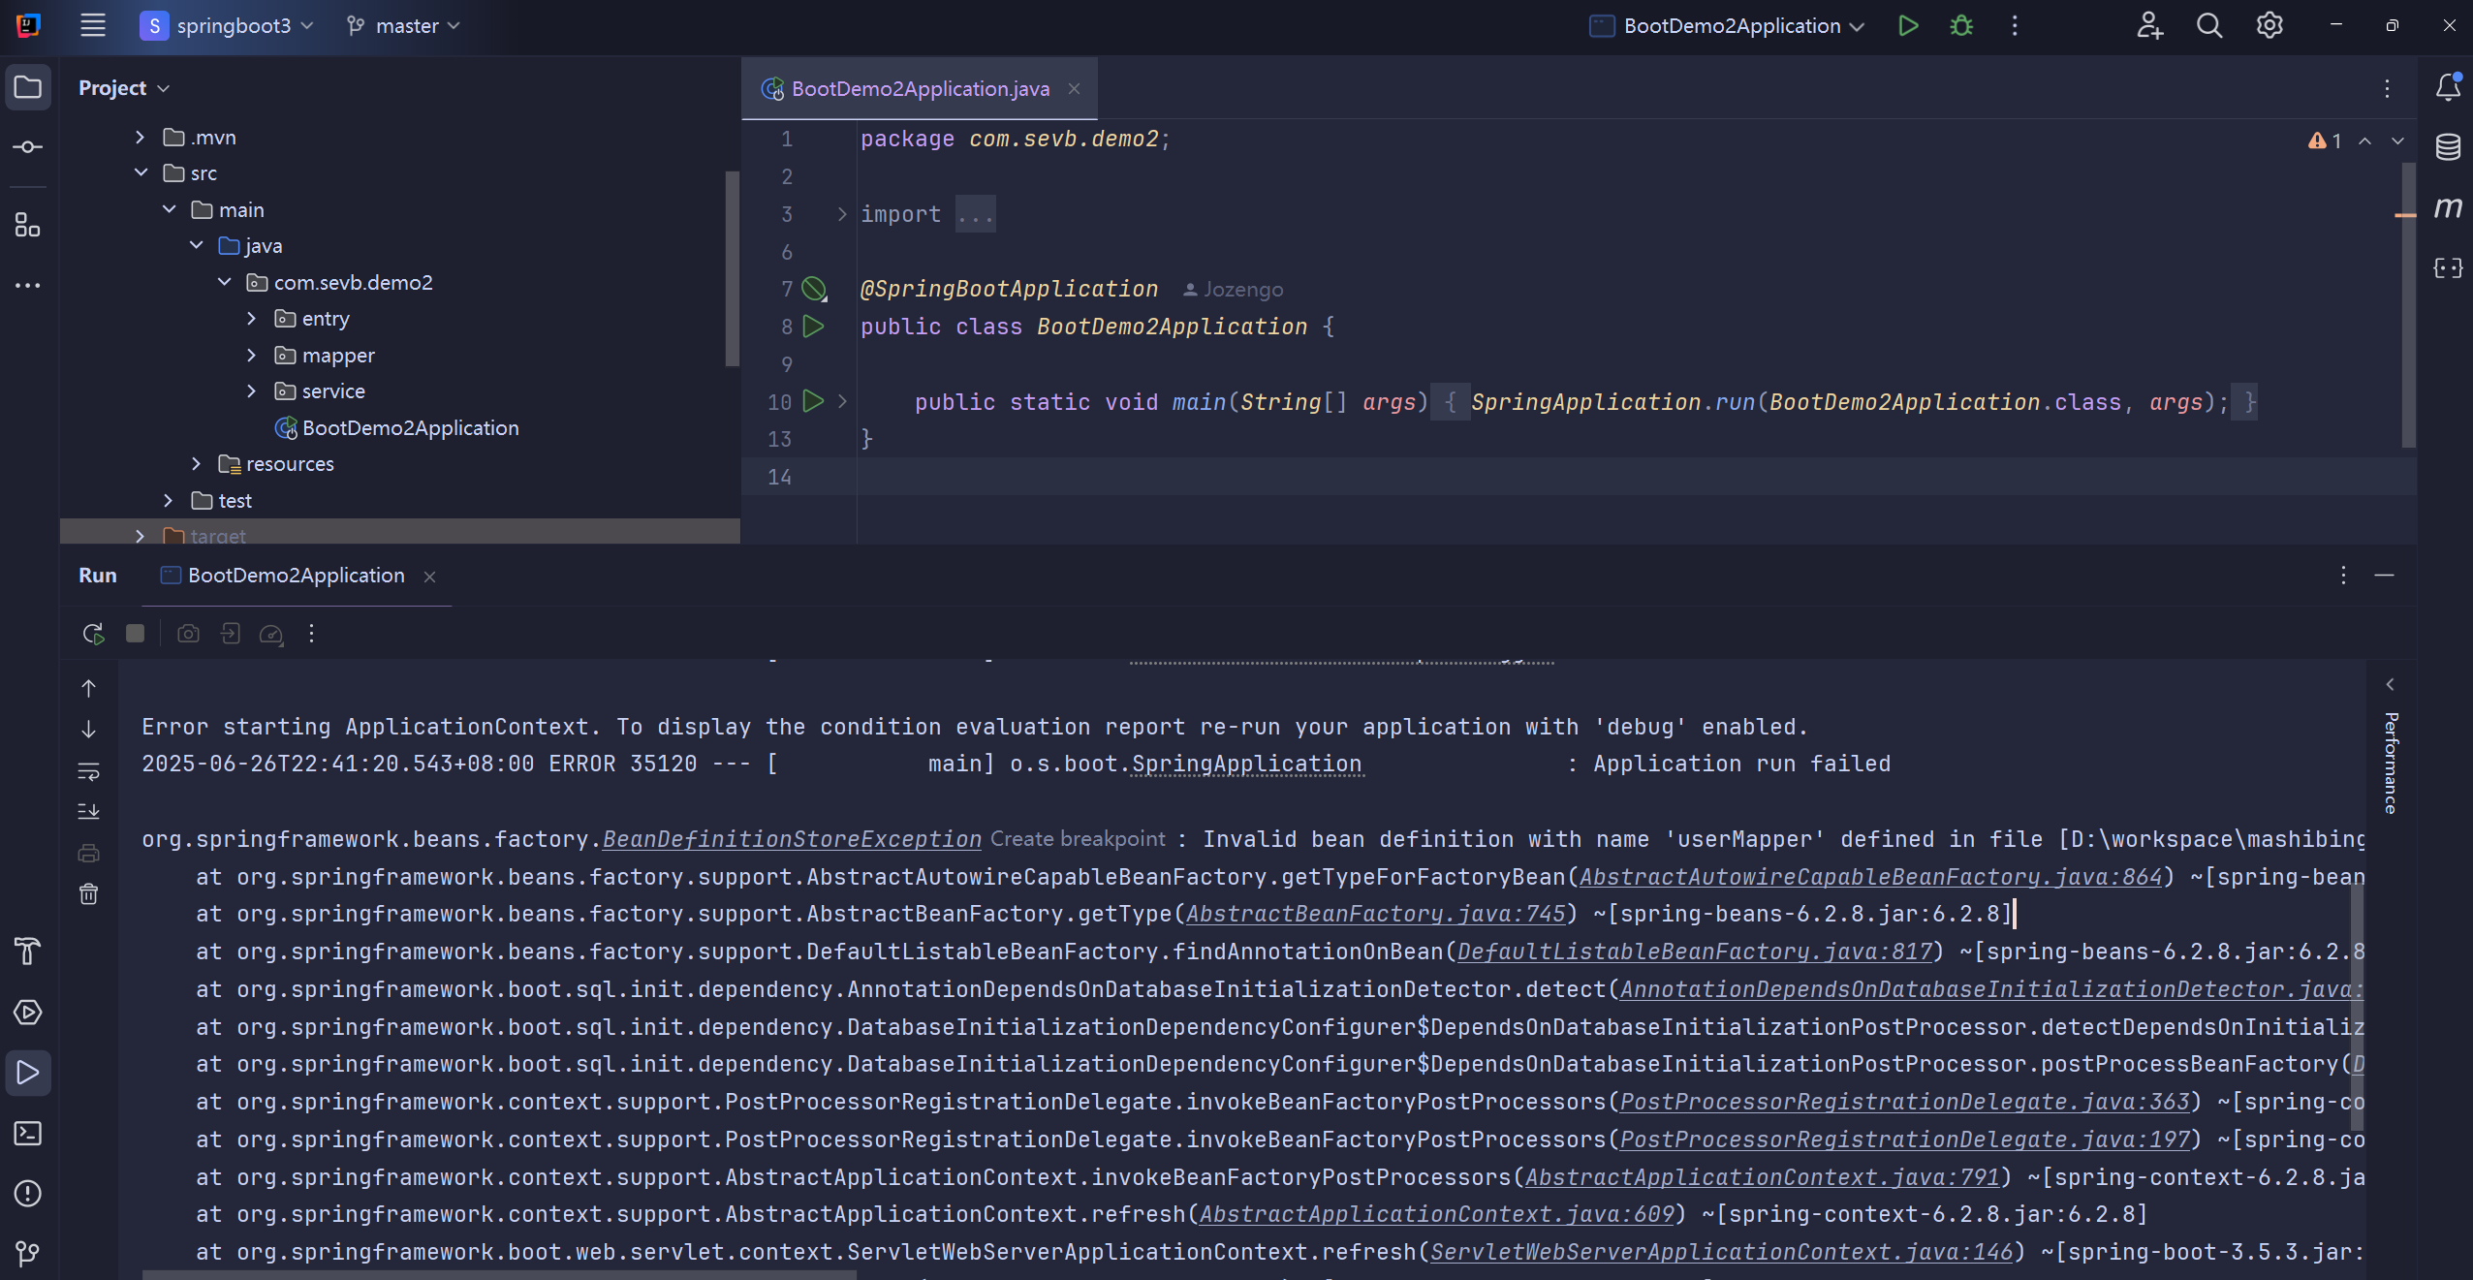Open the editor tabs options menu
Viewport: 2473px width, 1280px height.
click(x=2387, y=89)
